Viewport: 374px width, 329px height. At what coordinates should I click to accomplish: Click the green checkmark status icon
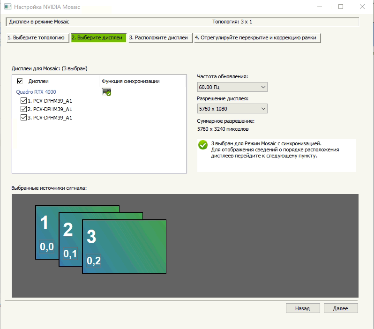pyautogui.click(x=203, y=145)
